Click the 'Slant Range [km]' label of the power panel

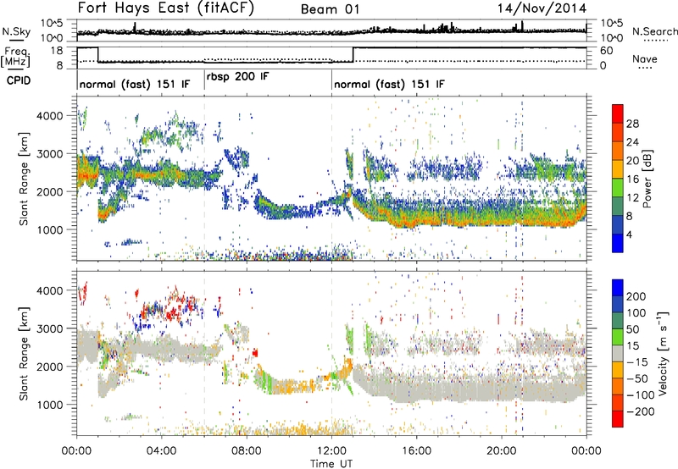(x=24, y=179)
